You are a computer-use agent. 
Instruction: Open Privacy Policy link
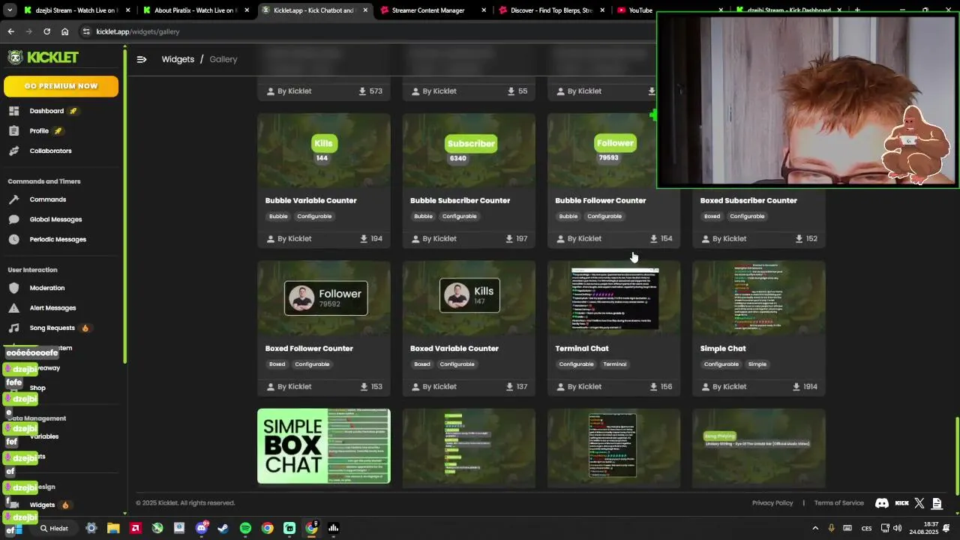(772, 503)
